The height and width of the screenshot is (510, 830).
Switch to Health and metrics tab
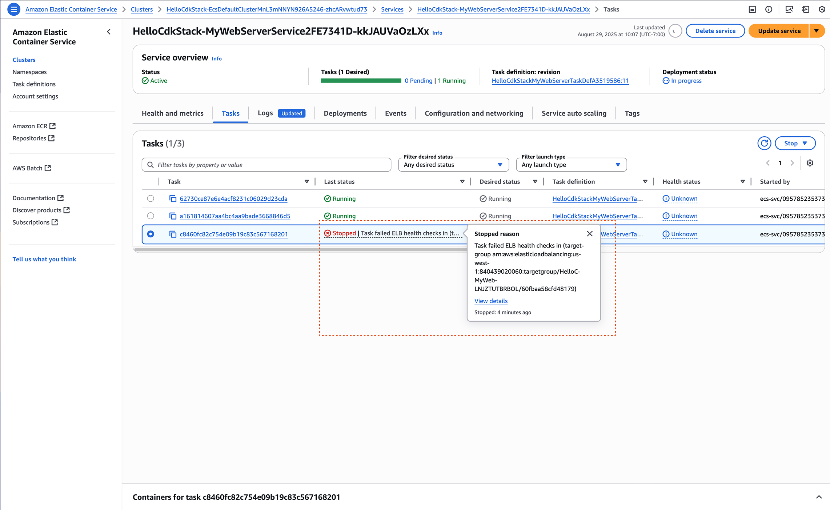[x=172, y=113]
